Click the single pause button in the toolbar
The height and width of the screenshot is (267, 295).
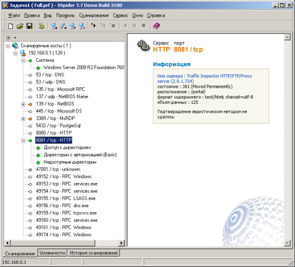(x=135, y=26)
